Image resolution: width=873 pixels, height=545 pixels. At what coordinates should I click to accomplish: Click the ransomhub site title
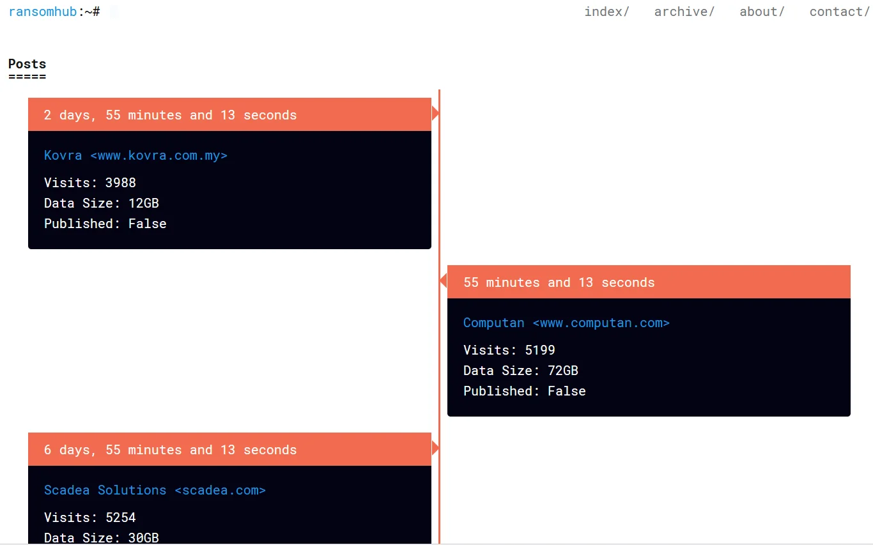43,12
